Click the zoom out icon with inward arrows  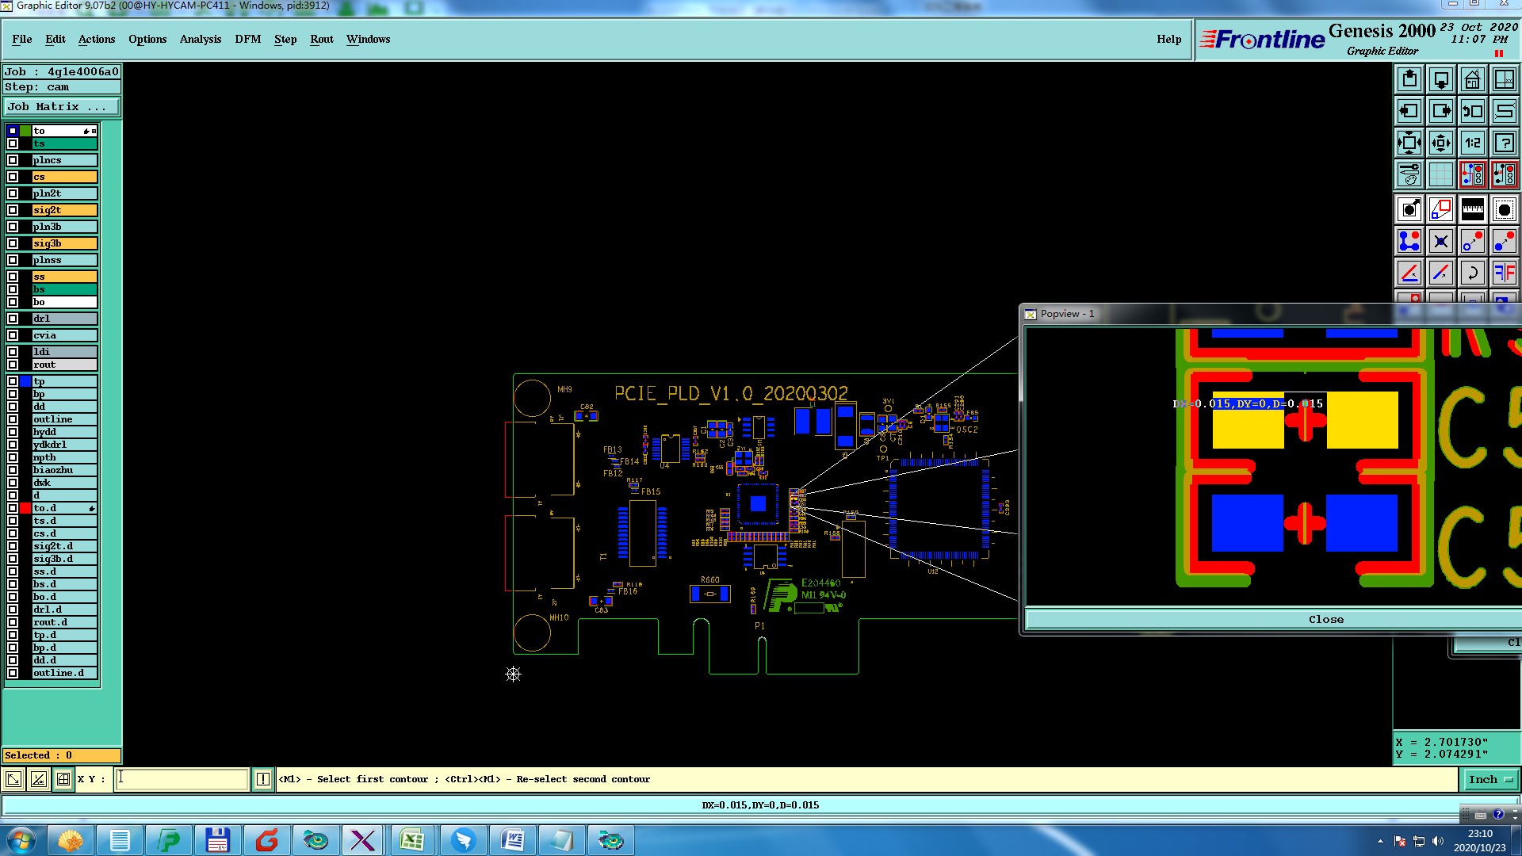point(1441,143)
